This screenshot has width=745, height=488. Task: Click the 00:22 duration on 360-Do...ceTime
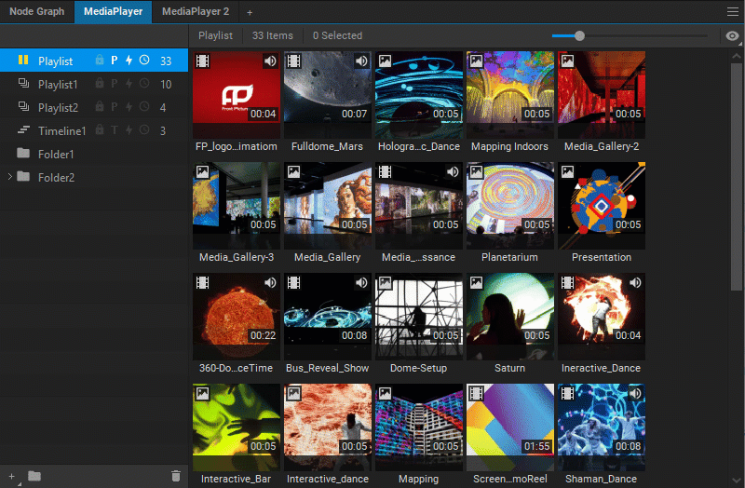[263, 335]
